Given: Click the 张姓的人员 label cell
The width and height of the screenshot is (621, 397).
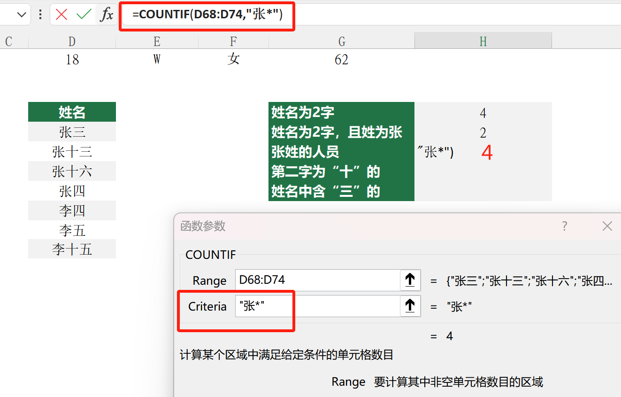Looking at the screenshot, I should coord(341,152).
